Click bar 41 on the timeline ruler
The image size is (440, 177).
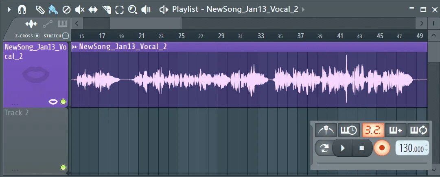[340, 36]
